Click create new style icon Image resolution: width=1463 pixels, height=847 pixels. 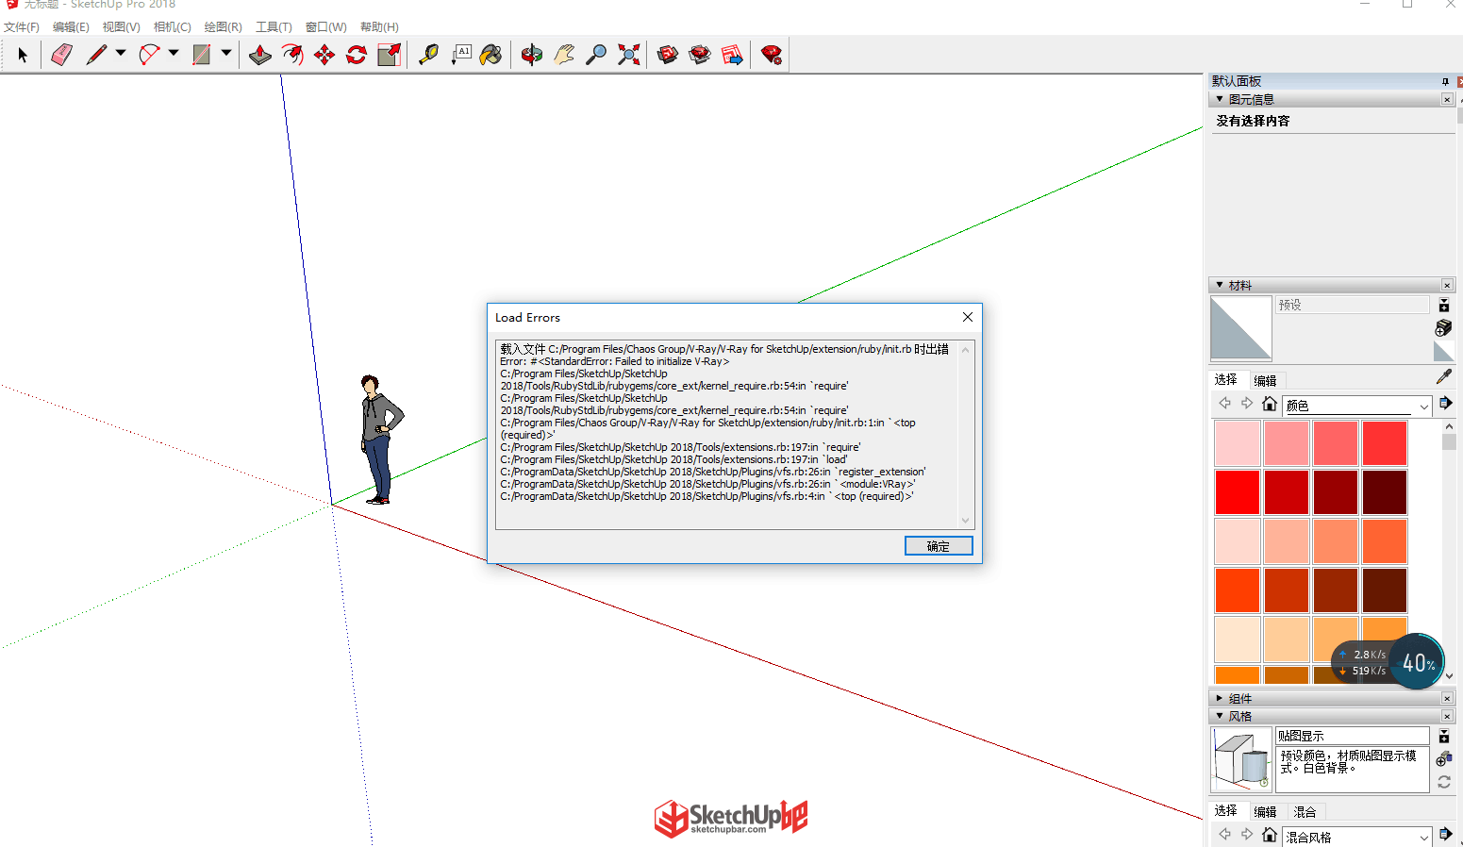[1443, 758]
